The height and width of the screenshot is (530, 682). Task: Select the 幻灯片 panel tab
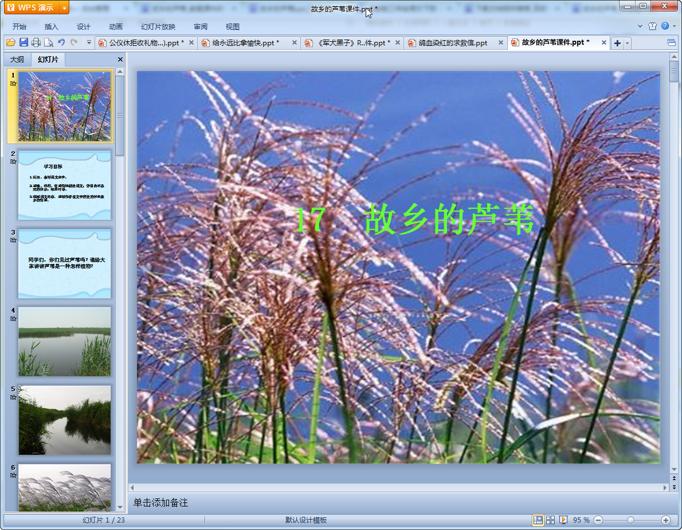[x=48, y=60]
